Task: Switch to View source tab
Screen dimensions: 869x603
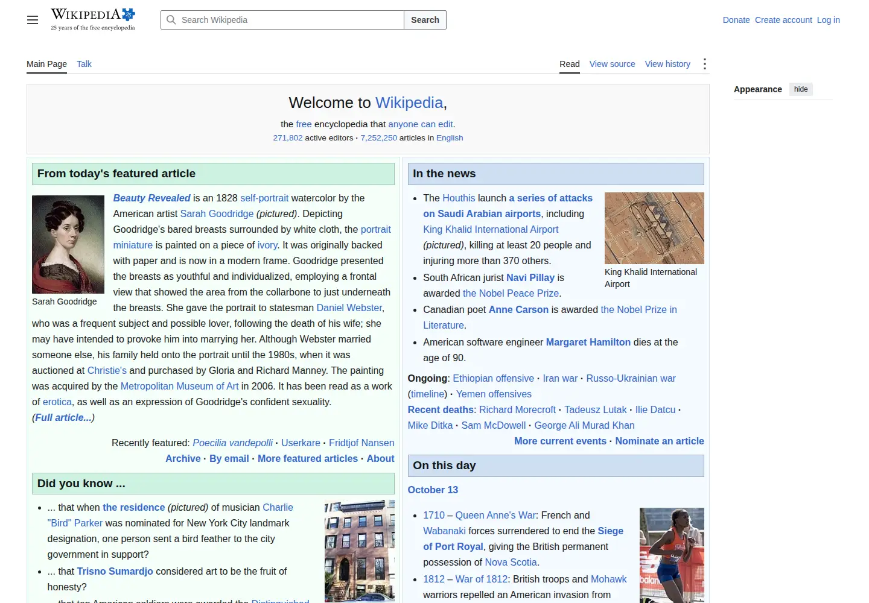Action: click(612, 64)
